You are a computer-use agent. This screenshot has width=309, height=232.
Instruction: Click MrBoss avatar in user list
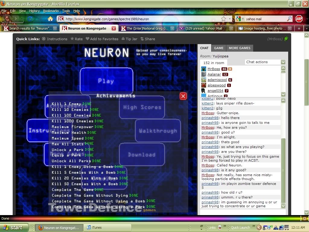[x=204, y=69]
